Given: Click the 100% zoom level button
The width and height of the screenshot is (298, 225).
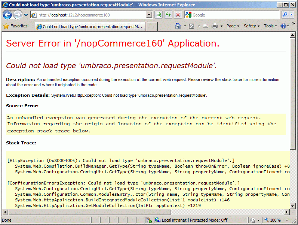Looking at the screenshot, I should 273,220.
